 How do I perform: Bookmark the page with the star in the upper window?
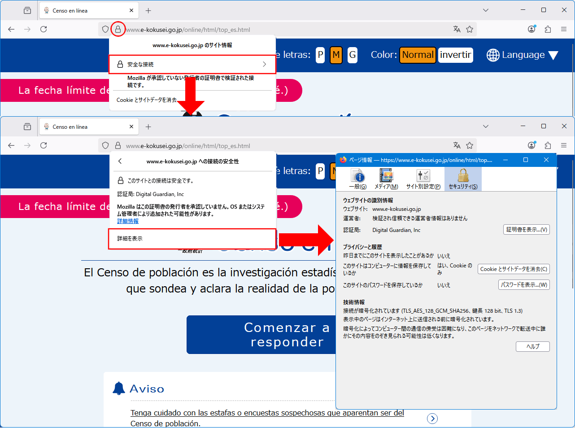pyautogui.click(x=470, y=29)
